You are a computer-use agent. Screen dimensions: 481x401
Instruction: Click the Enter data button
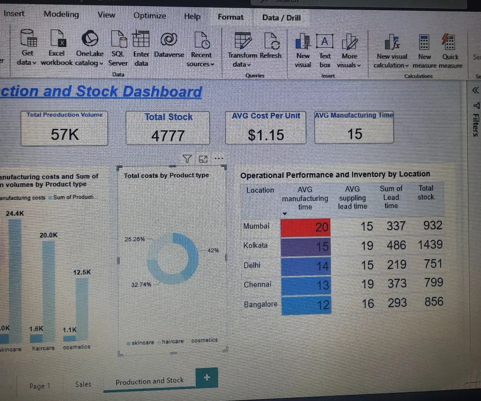point(141,49)
